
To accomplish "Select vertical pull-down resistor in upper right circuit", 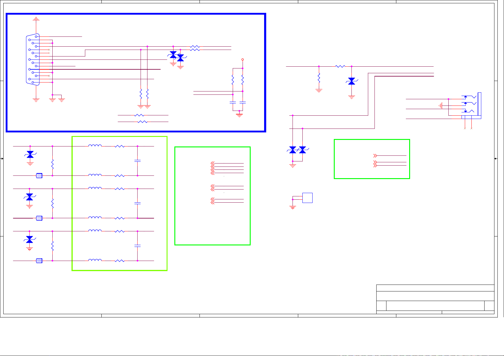I will tap(319, 78).
